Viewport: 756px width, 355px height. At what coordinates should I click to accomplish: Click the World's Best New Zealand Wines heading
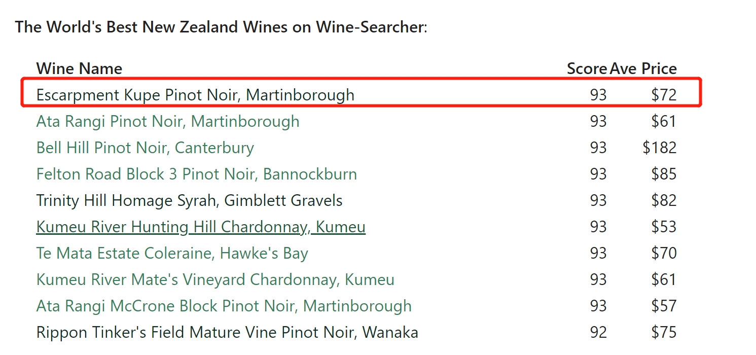221,27
